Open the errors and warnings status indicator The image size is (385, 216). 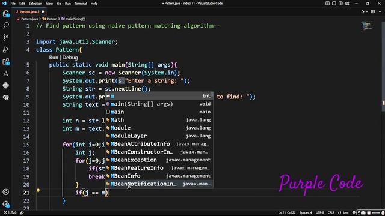pyautogui.click(x=10, y=212)
